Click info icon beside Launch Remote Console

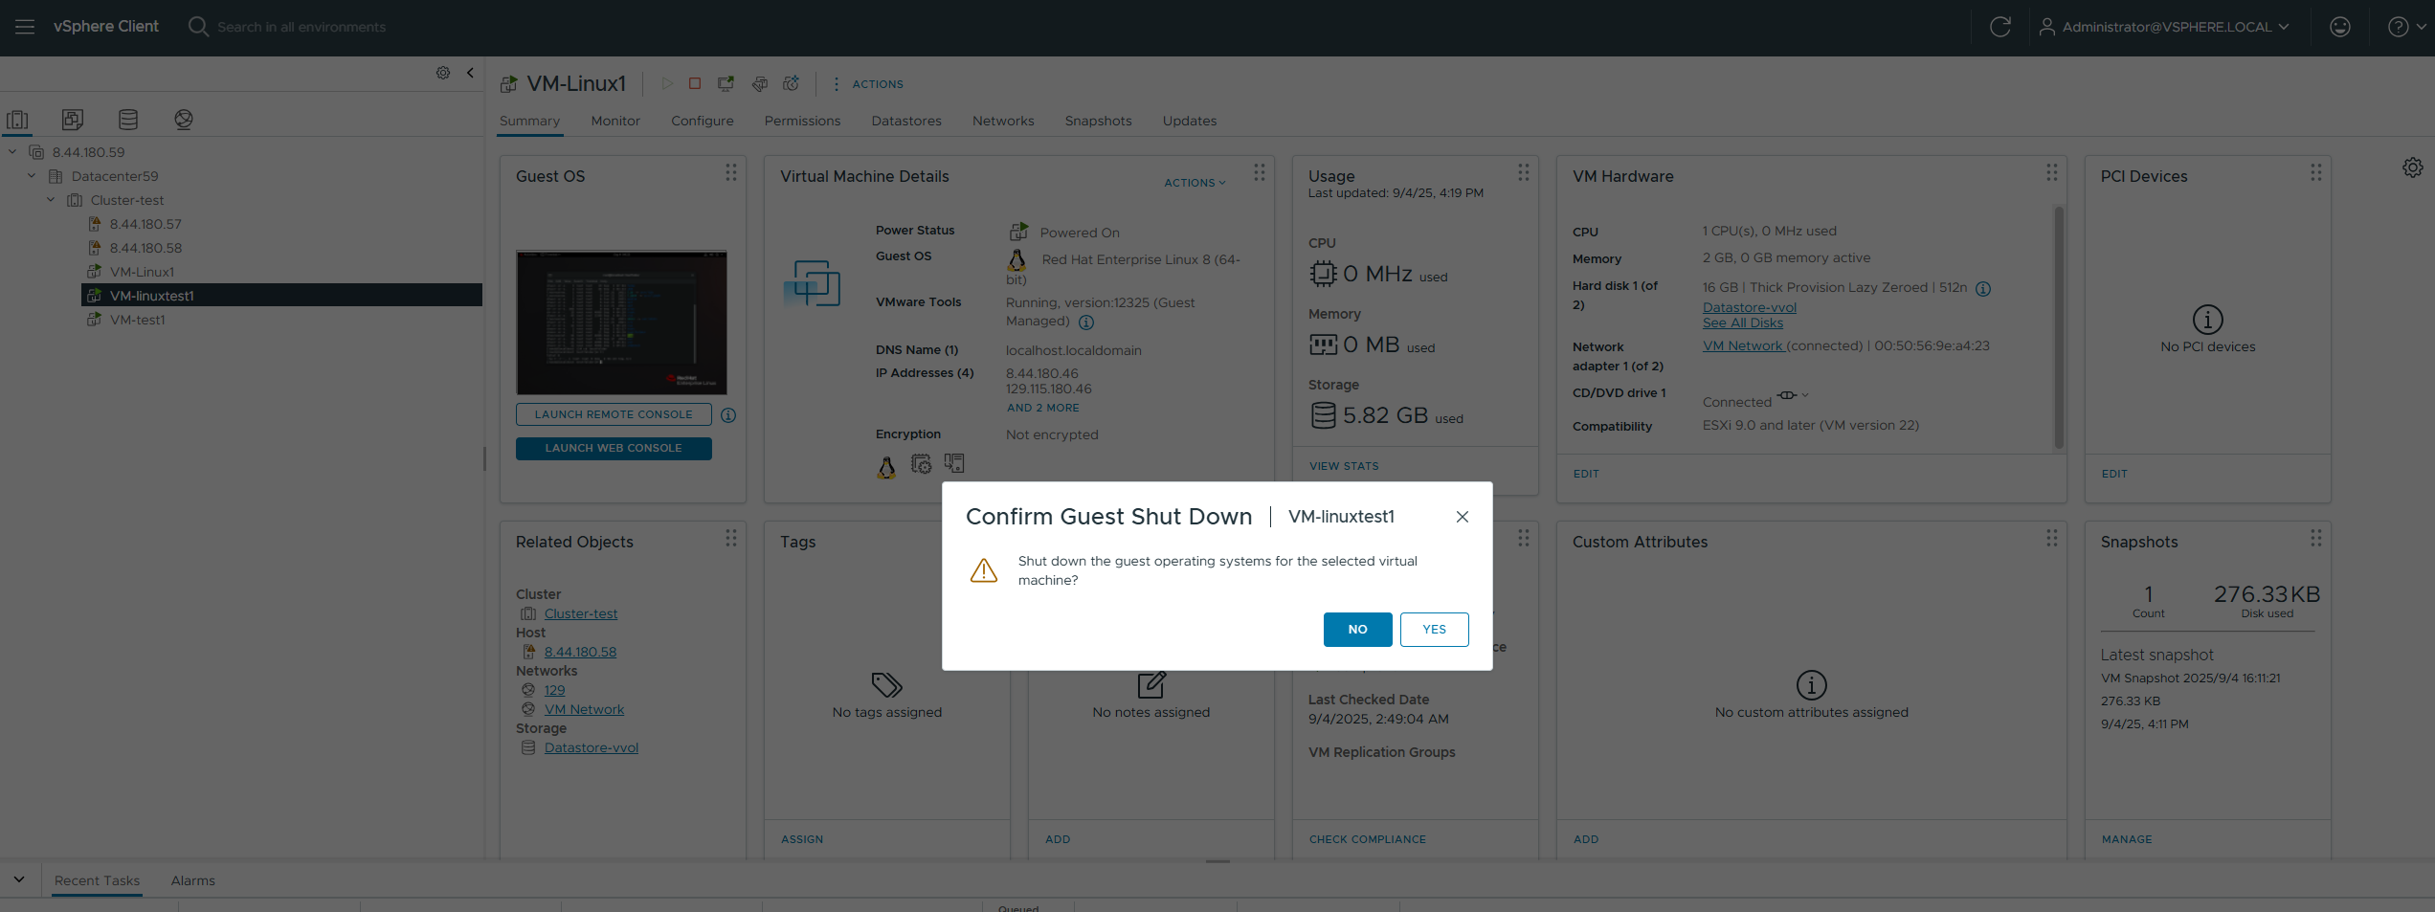pos(728,415)
